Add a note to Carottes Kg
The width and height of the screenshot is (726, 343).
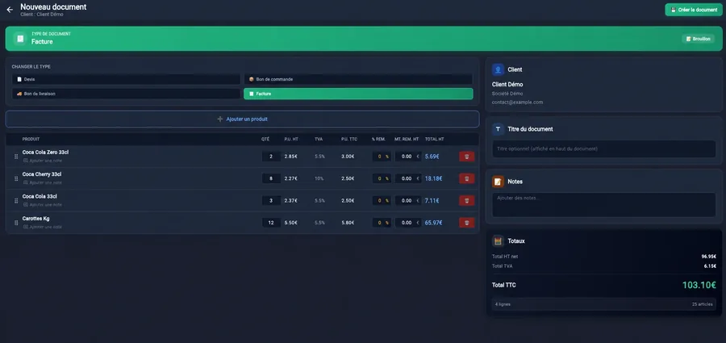point(43,227)
